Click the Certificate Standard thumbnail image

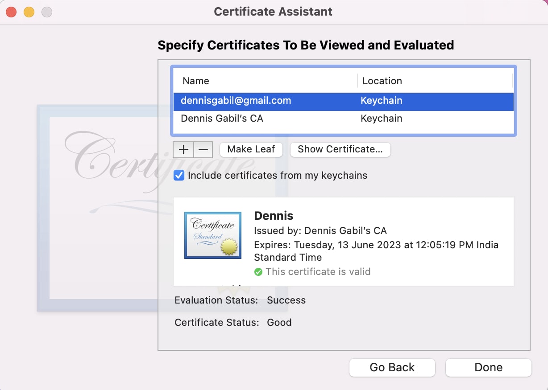coord(213,235)
